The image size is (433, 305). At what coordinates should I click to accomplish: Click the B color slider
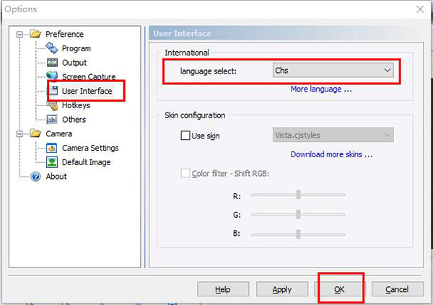(298, 234)
